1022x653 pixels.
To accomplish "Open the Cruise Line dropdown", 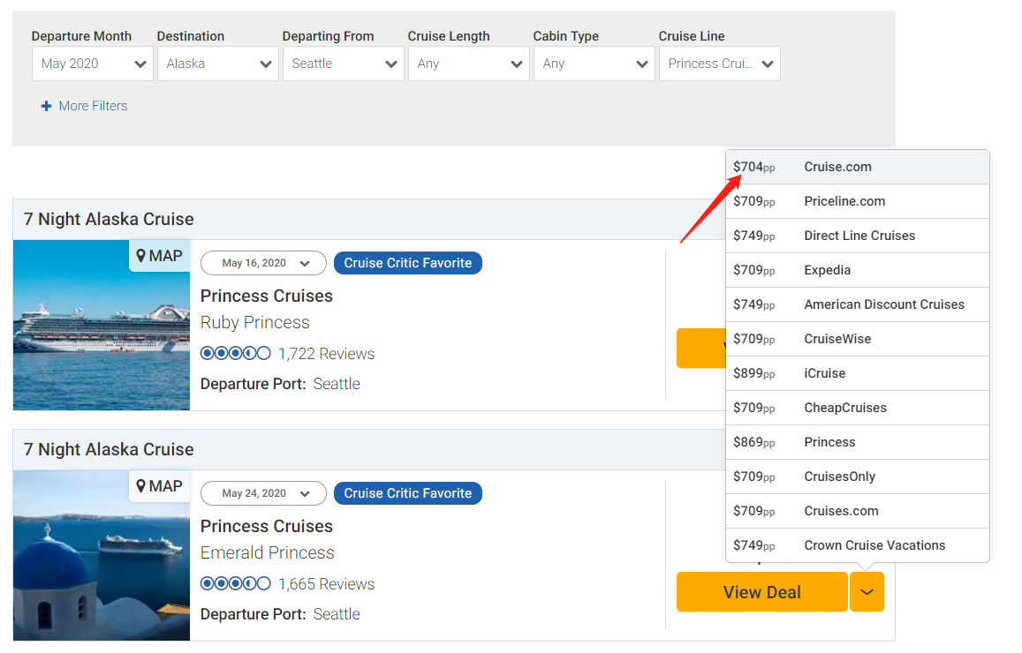I will pos(720,64).
